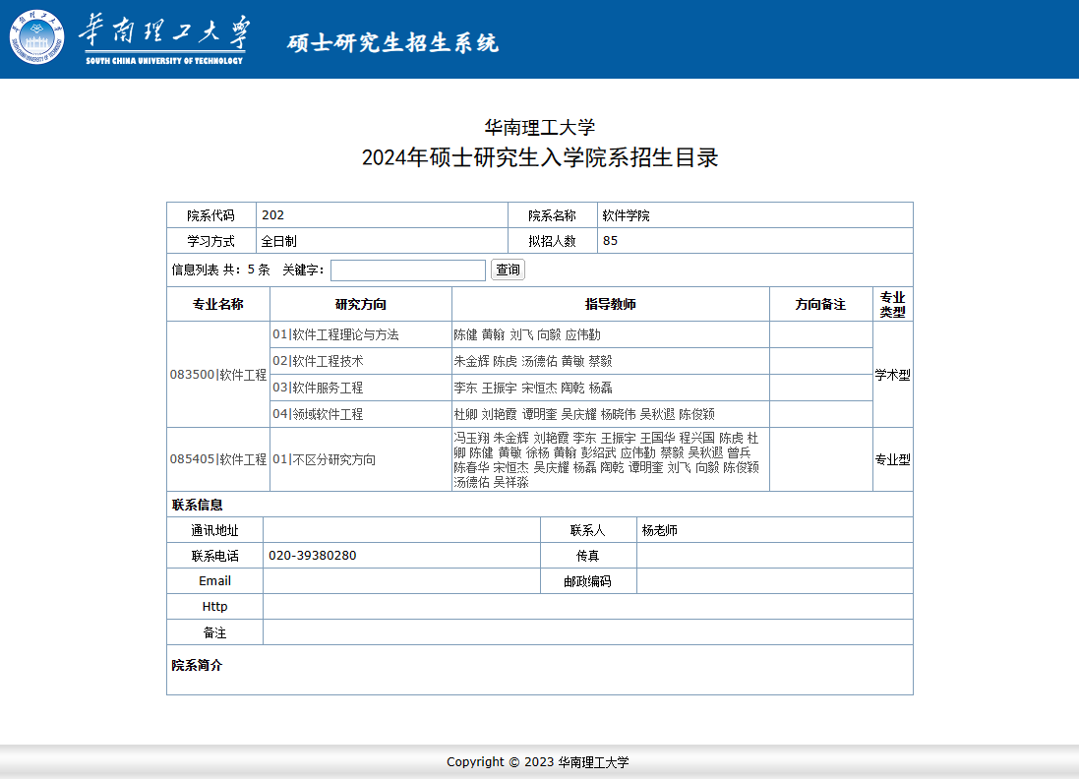
Task: Click direction 02|软件工程技术
Action: (x=318, y=361)
